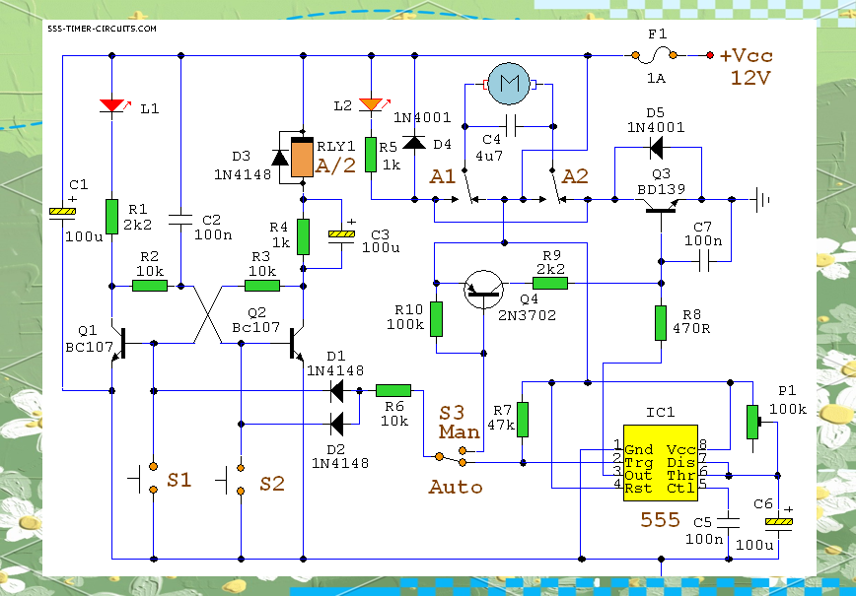Select the D5 1N4001 diode symbol

point(658,148)
